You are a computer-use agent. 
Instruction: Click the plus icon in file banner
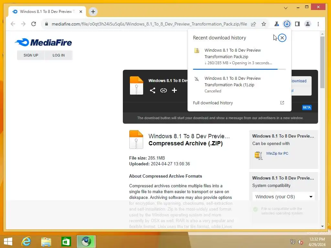point(174,90)
